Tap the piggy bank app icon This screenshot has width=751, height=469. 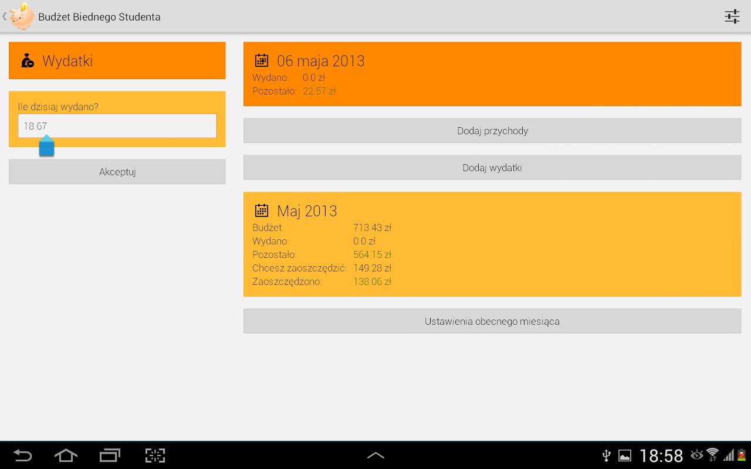coord(21,16)
